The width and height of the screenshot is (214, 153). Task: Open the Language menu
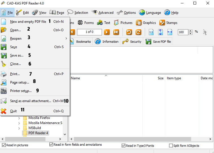click(x=150, y=12)
